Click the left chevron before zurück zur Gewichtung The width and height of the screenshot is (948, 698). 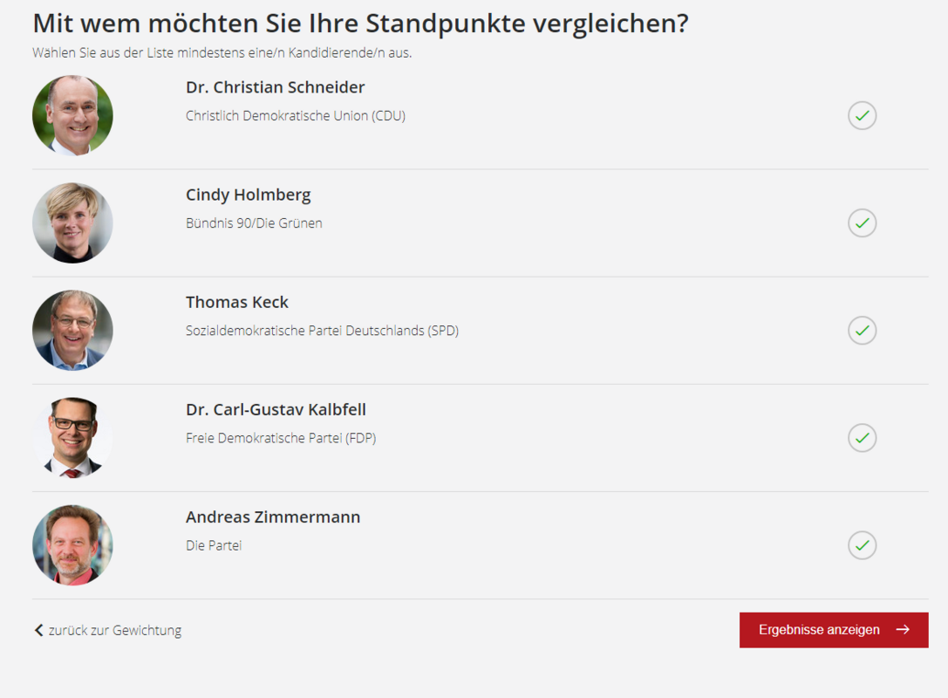coord(38,630)
